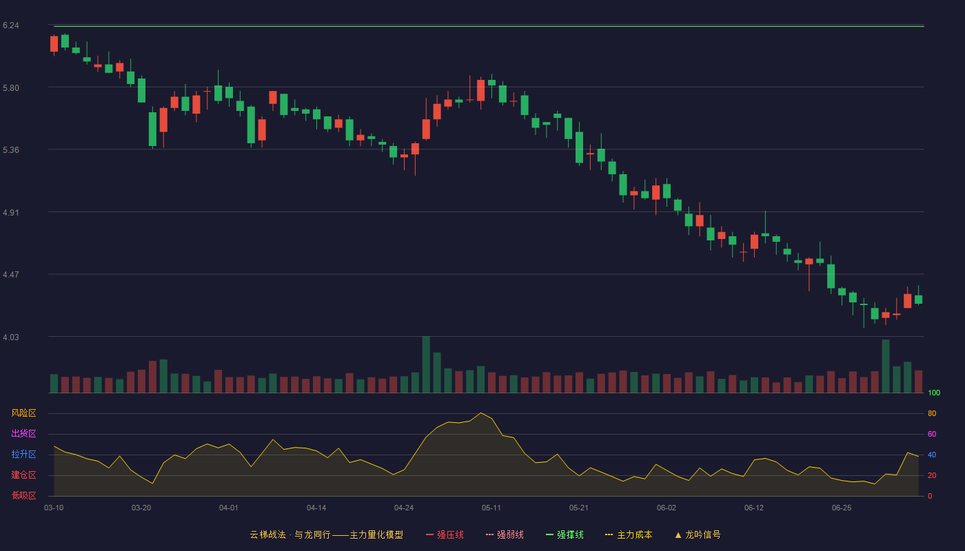Toggle the 强撑线 legend item

(565, 534)
